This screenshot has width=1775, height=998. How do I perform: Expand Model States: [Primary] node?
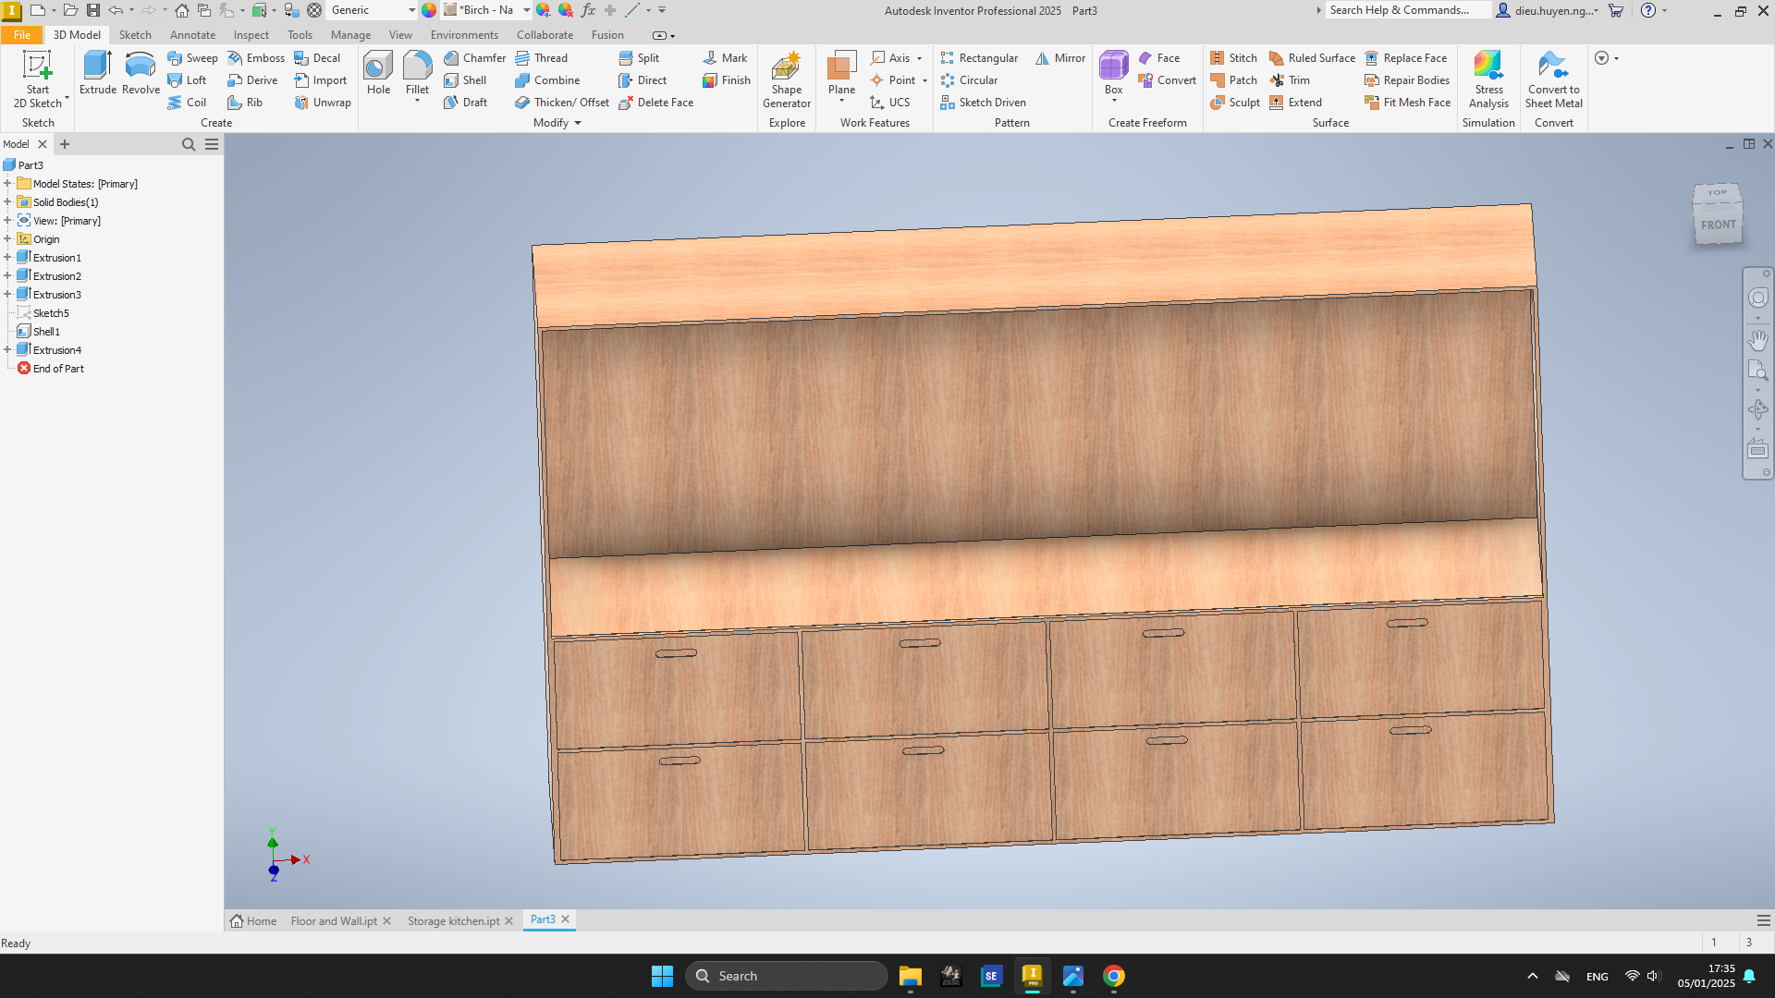7,184
